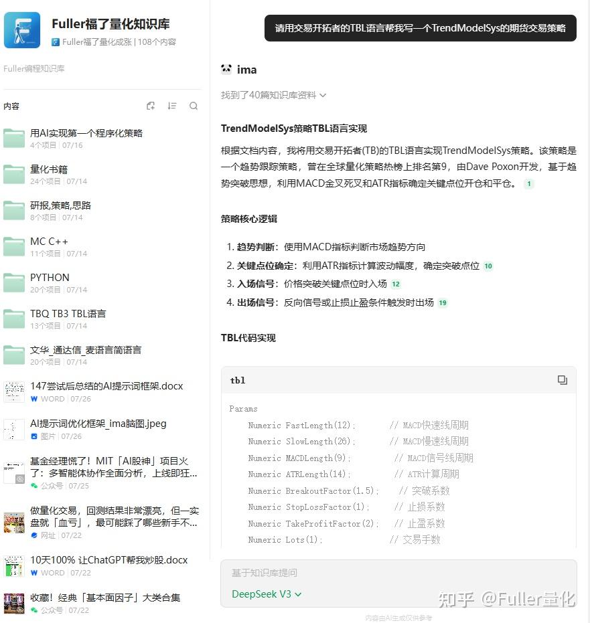Click citation badge 1 after the strategy intro

(x=530, y=183)
